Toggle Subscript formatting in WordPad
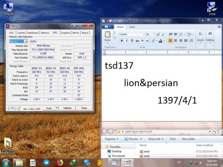223x167 pixels. (x=143, y=41)
